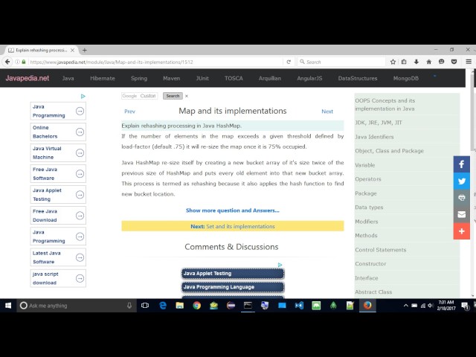
Task: Open File Explorer from taskbar
Action: point(180,306)
